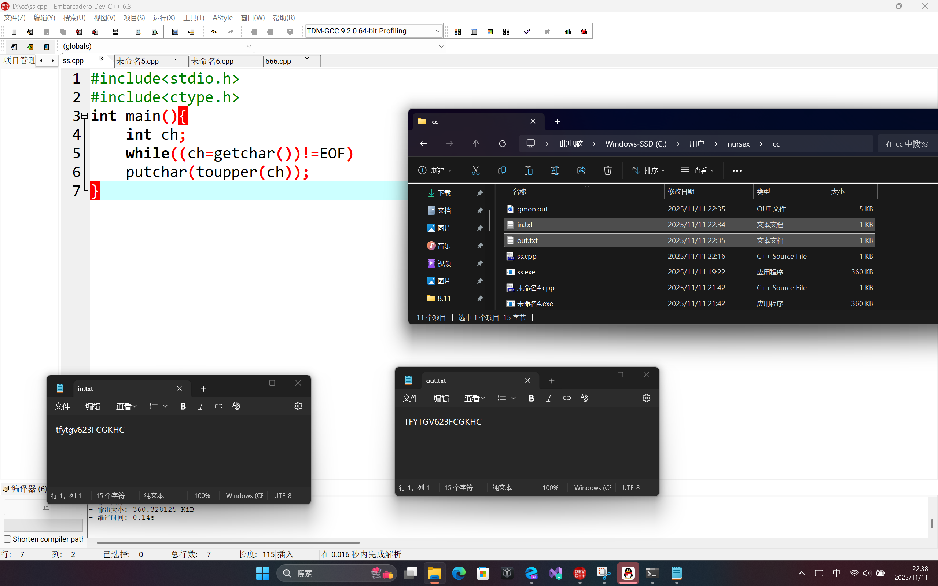Open the TDM-GCC compiler profile dropdown
This screenshot has height=586, width=938.
[x=437, y=31]
